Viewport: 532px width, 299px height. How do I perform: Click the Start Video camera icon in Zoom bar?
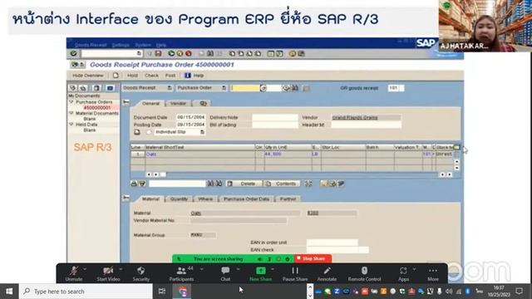coord(108,271)
